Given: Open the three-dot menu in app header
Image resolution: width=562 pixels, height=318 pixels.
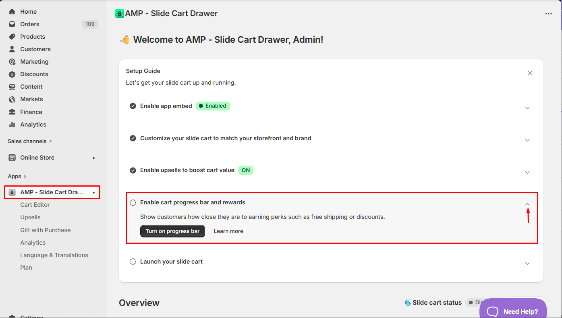Looking at the screenshot, I should (549, 14).
